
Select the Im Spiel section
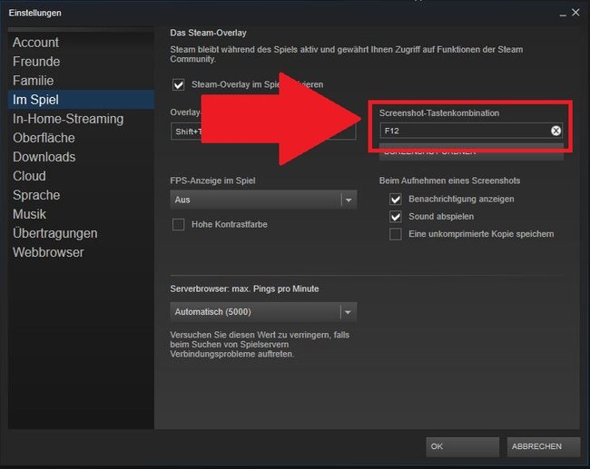[82, 100]
